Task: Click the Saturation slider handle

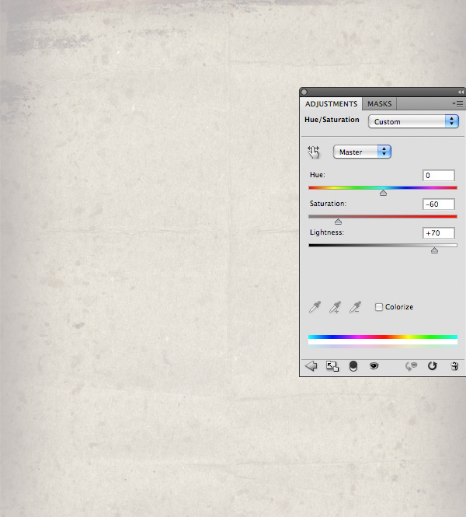Action: pos(338,222)
